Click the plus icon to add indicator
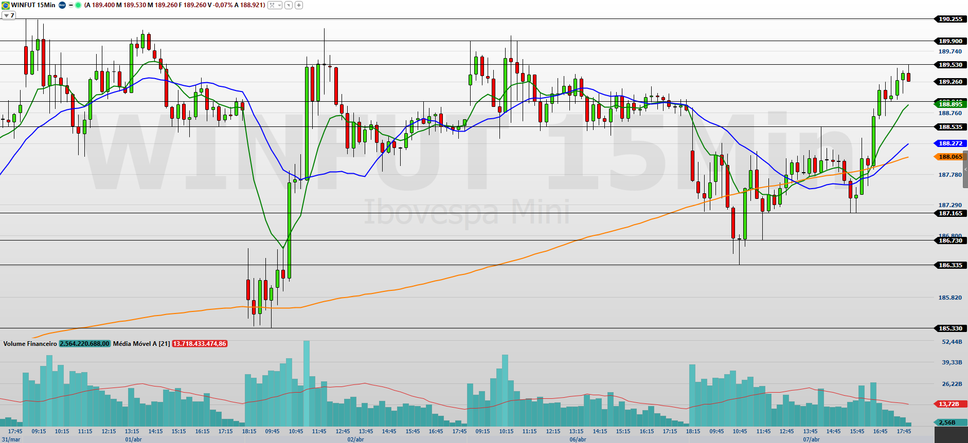Screen dimensions: 968x443 (x=298, y=5)
